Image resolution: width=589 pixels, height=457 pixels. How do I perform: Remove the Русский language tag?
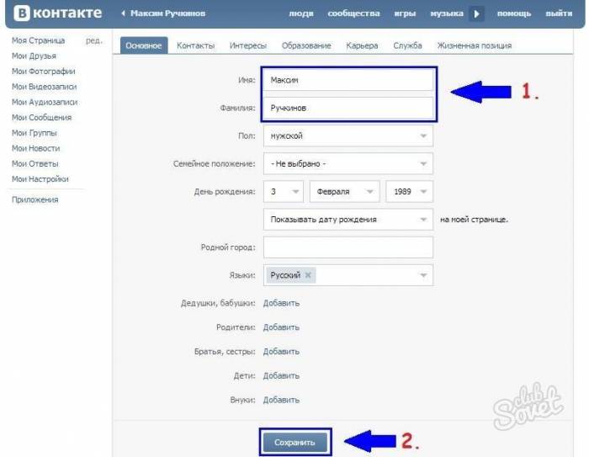308,275
